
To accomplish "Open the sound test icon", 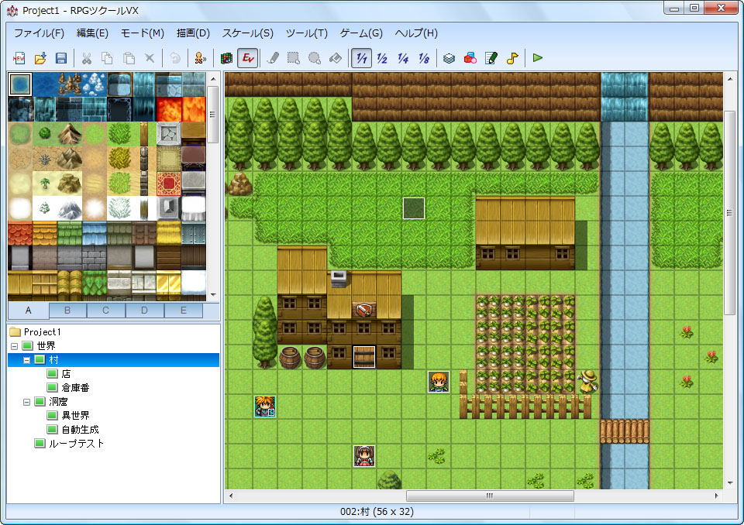I will click(x=511, y=57).
